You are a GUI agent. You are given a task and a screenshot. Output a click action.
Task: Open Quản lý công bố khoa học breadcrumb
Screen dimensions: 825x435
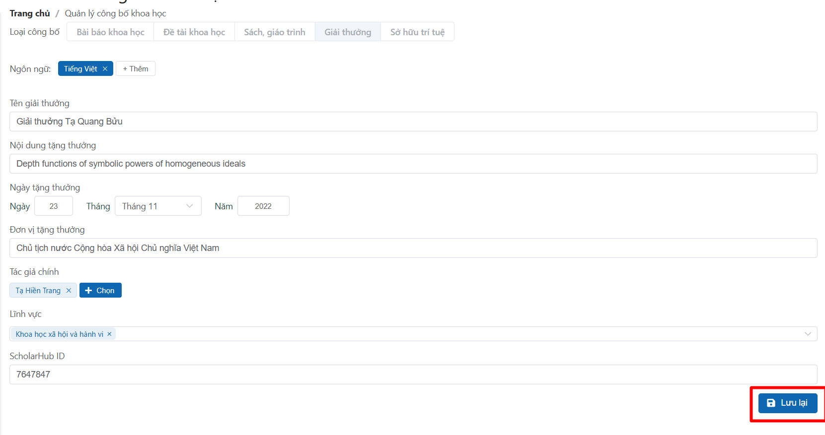pos(115,13)
